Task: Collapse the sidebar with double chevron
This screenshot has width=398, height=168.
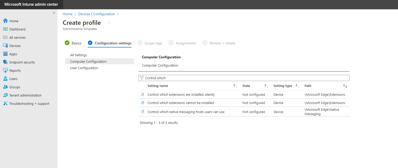Action: [x=54, y=13]
